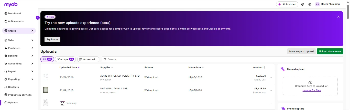Click the Products & services box icon
The width and height of the screenshot is (350, 110).
pos(6,95)
